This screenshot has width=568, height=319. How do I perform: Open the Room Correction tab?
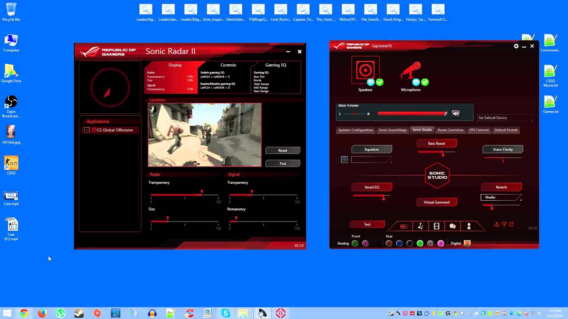coord(450,130)
